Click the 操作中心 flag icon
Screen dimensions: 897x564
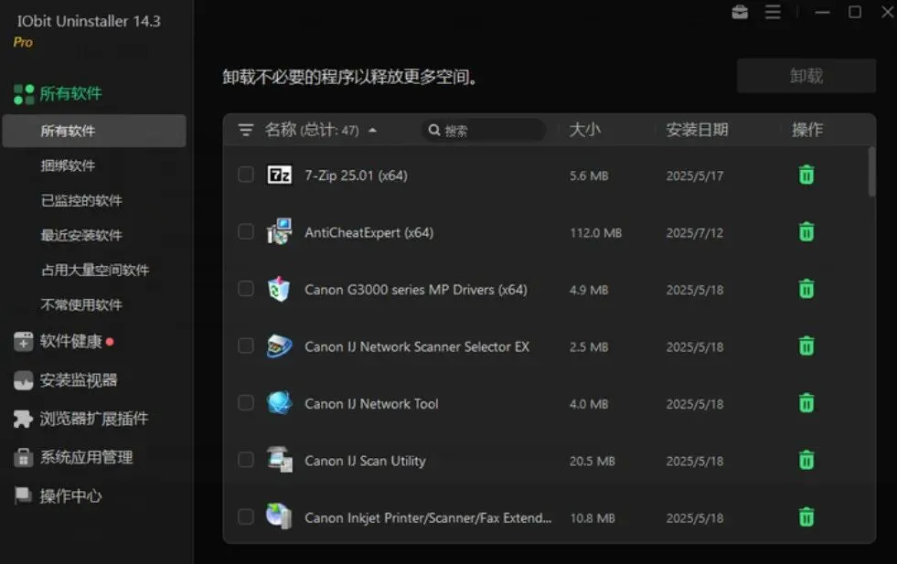pyautogui.click(x=23, y=496)
